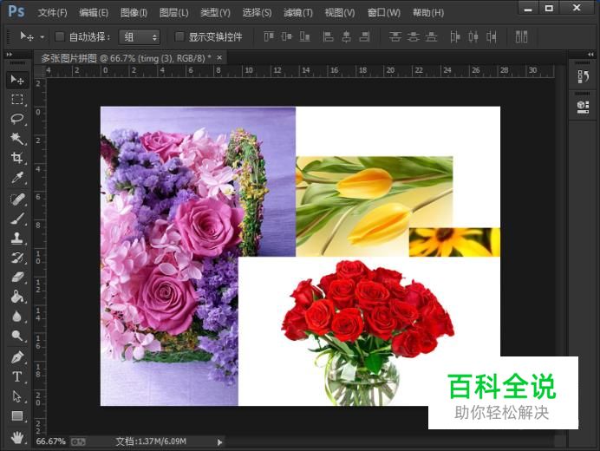Select the Brush tool

(x=16, y=219)
